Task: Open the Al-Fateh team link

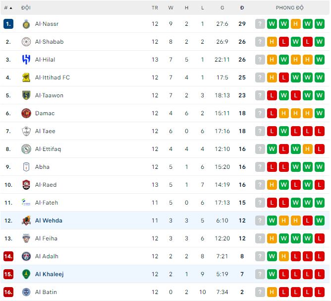Action: tap(47, 203)
